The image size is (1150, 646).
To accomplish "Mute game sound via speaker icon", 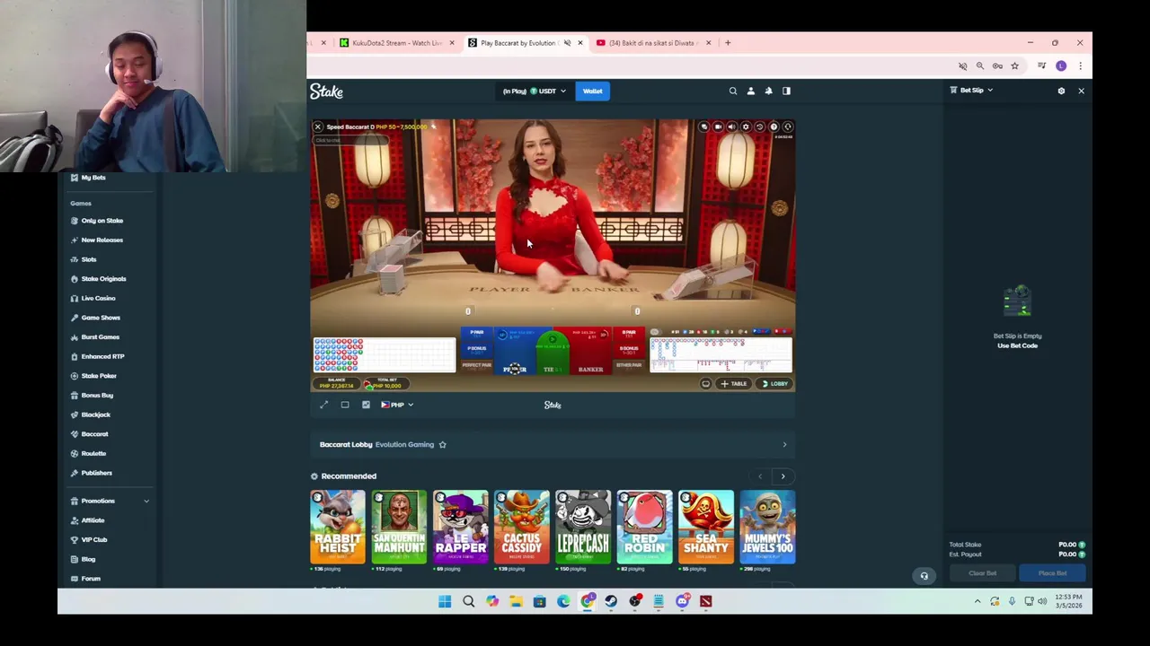I will click(x=731, y=127).
